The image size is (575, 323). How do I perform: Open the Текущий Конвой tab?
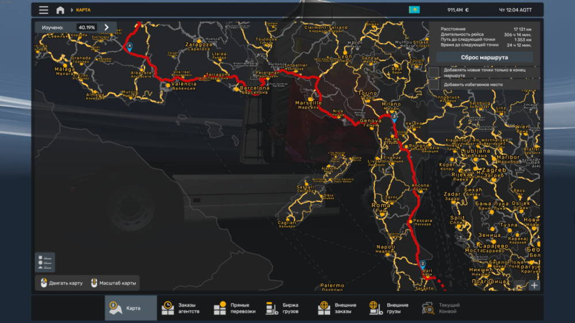(443, 308)
